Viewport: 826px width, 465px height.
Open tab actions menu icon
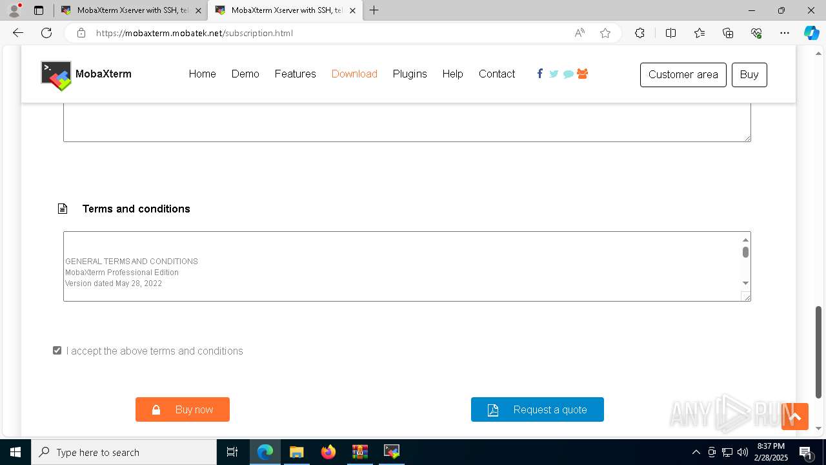pyautogui.click(x=39, y=10)
